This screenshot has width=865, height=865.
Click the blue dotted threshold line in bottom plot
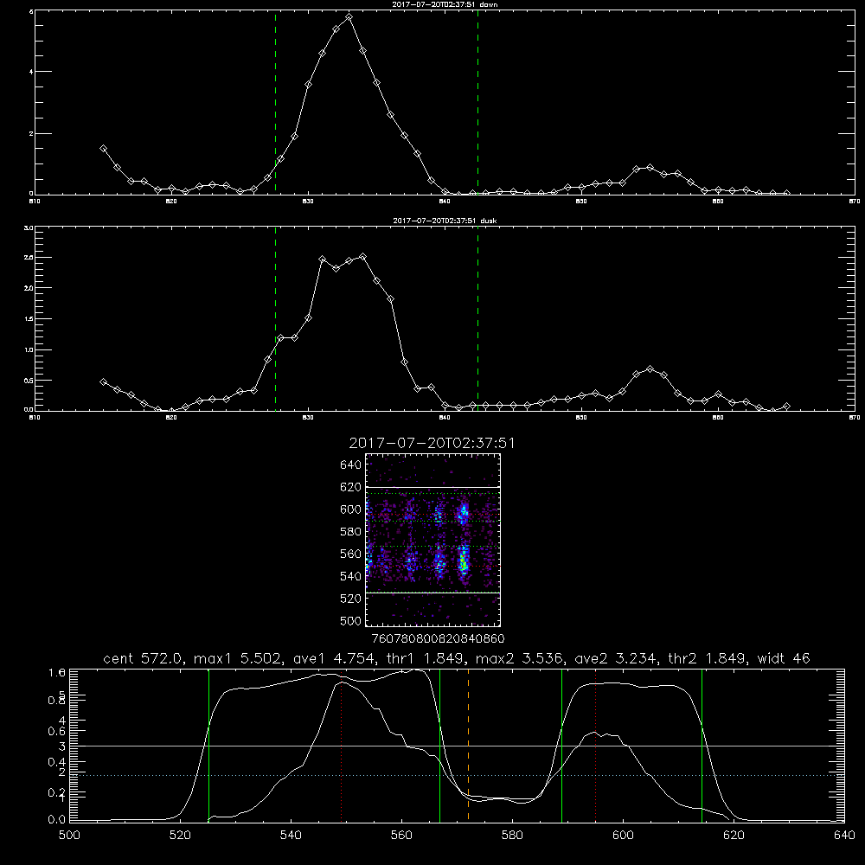tap(457, 775)
